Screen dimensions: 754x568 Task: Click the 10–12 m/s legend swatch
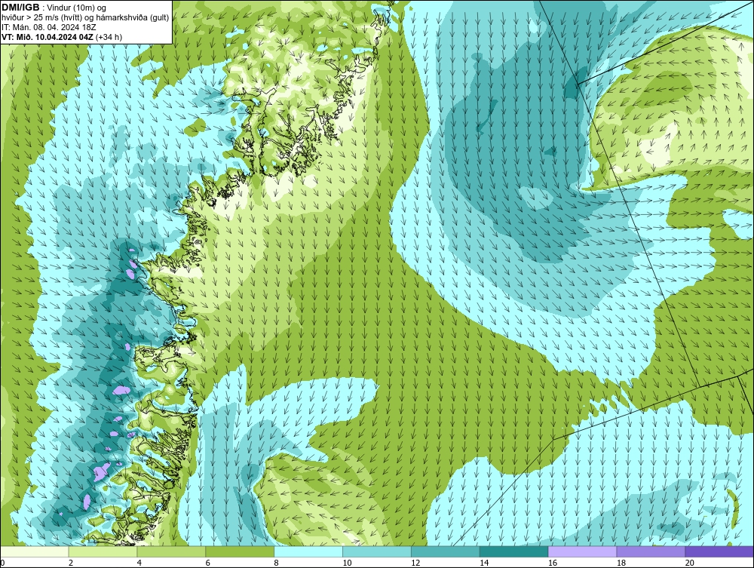[x=377, y=551]
